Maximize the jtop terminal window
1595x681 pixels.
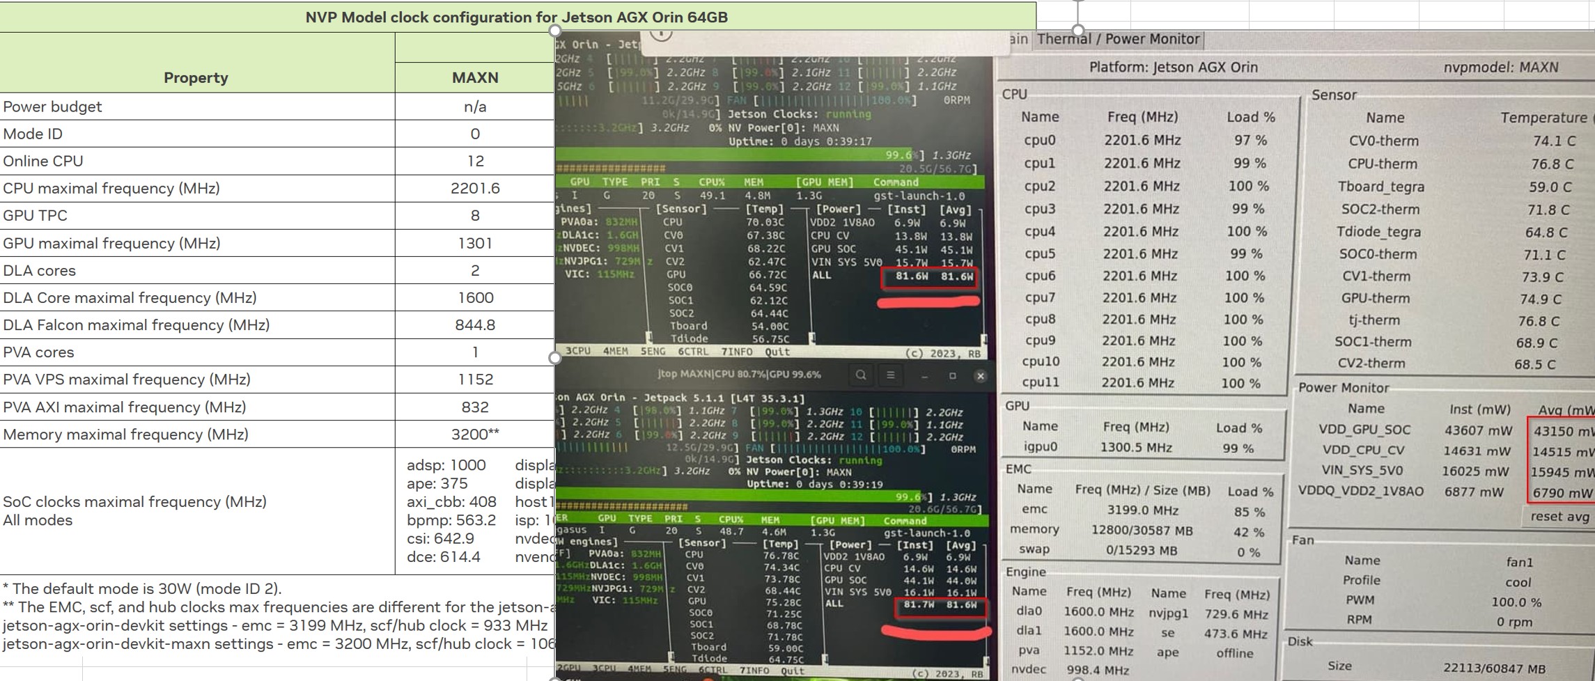click(x=952, y=376)
